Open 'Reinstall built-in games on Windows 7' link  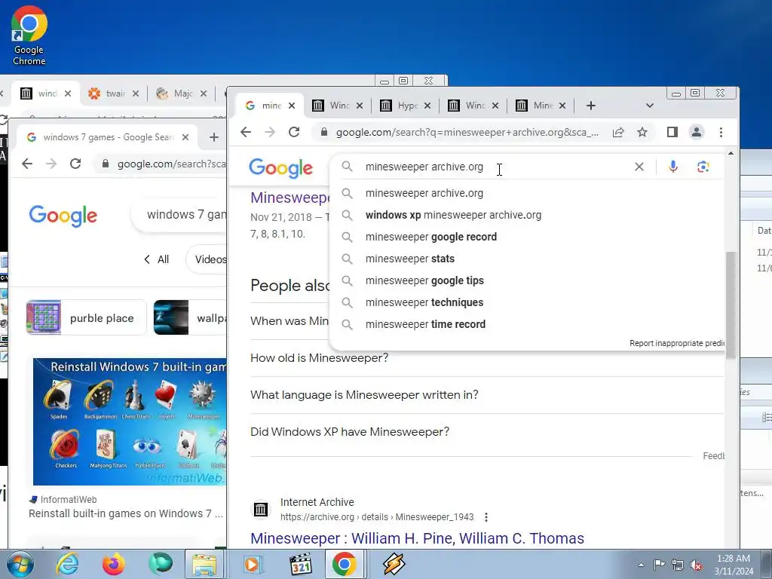coord(126,513)
